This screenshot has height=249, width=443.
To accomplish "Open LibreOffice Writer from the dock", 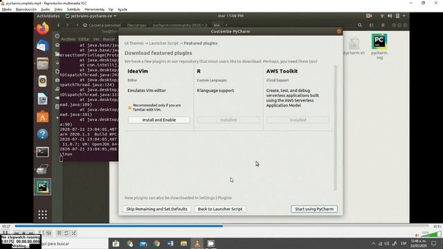I will [x=42, y=99].
